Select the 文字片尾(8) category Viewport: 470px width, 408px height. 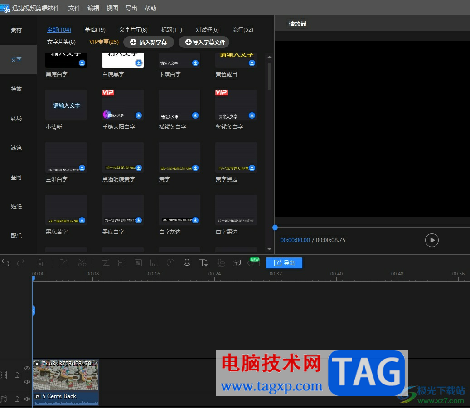133,29
